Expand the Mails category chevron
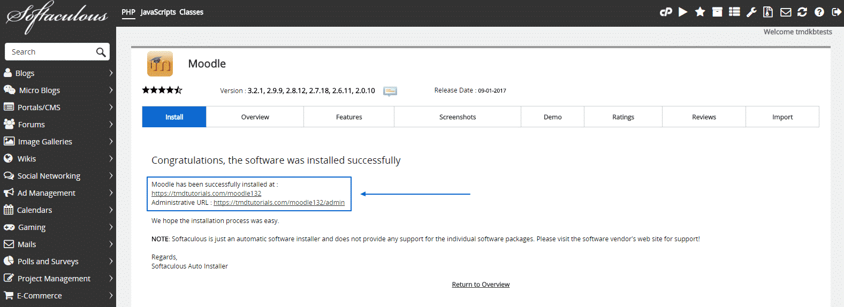 111,244
